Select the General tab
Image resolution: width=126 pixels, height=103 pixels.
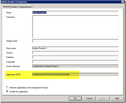click(6, 7)
